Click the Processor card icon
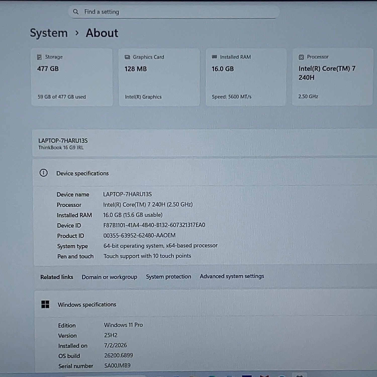Viewport: 377px width, 377px height. pos(301,57)
